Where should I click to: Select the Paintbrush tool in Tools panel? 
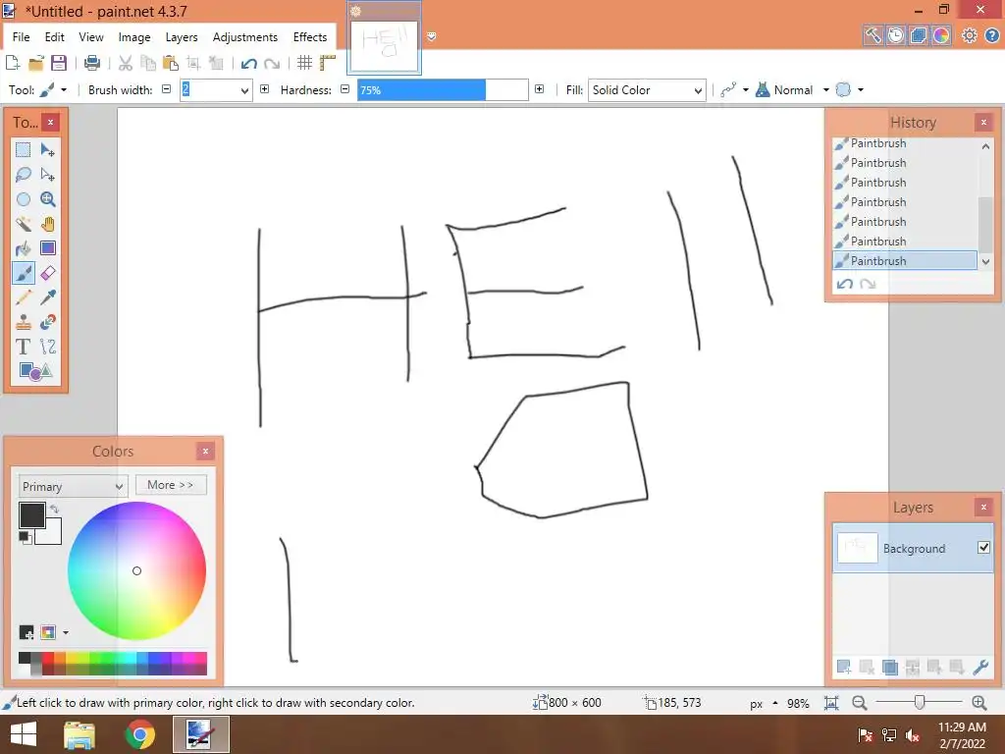tap(24, 273)
